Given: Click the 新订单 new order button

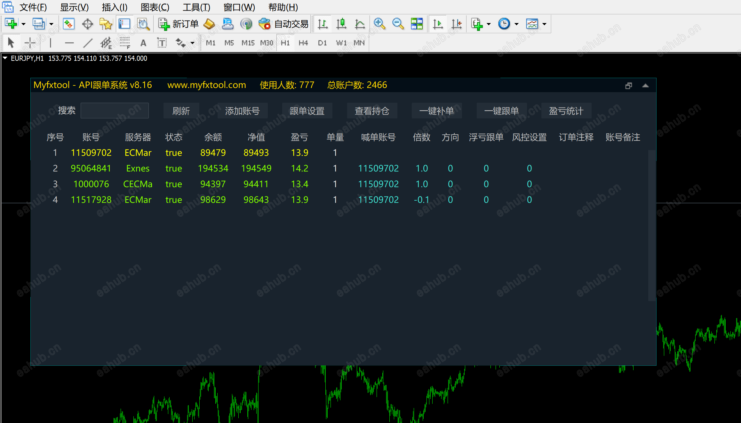Looking at the screenshot, I should [x=179, y=24].
